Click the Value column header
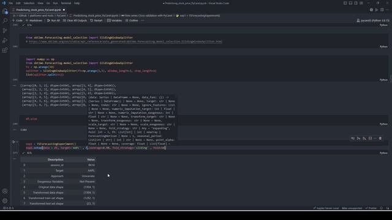Viewport: 392px width, 220px height. point(91,159)
